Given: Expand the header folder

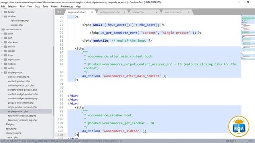Looking at the screenshot, I should point(2,12).
